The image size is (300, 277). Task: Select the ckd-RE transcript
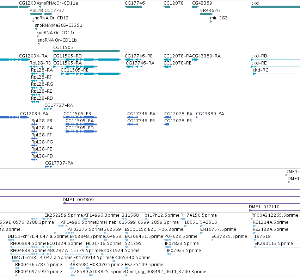276,67
